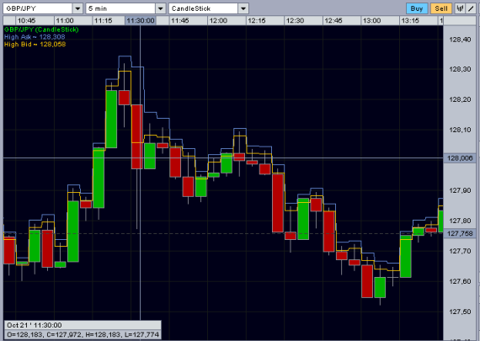Expand the CandleStick chart type dropdown
The image size is (480, 341).
point(243,8)
